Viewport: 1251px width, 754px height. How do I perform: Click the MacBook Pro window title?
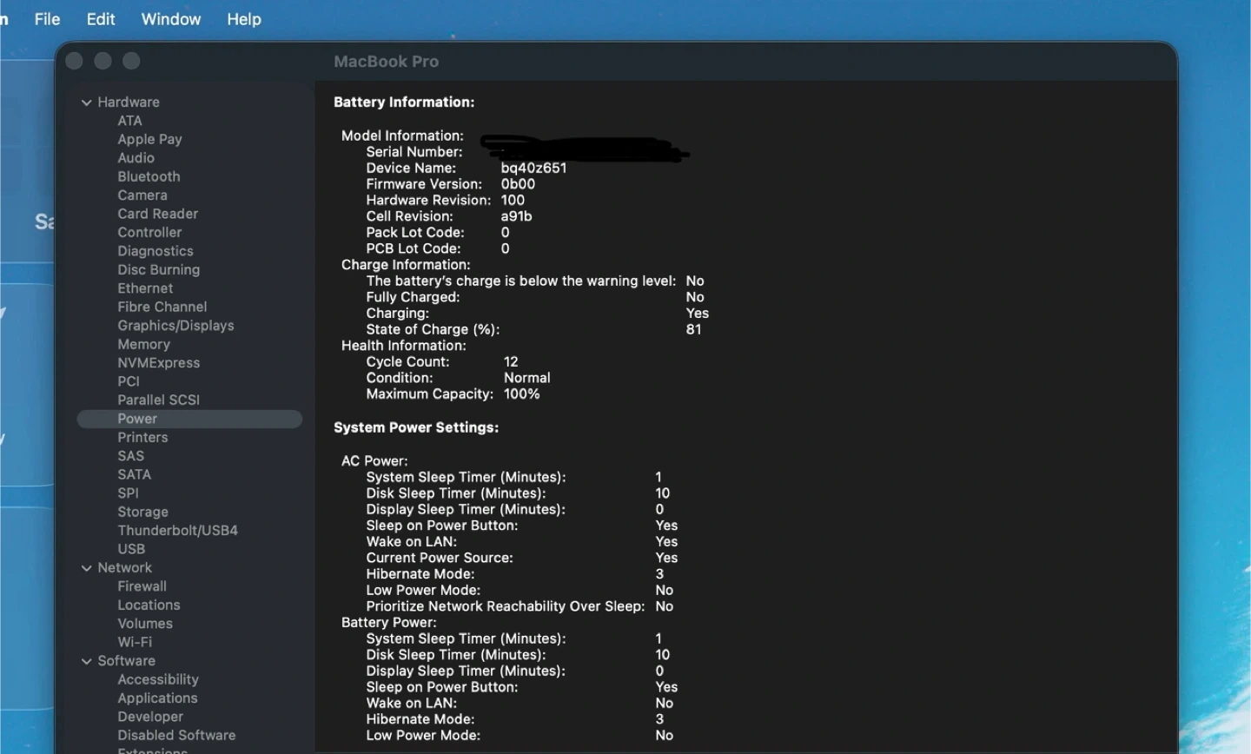pos(386,62)
